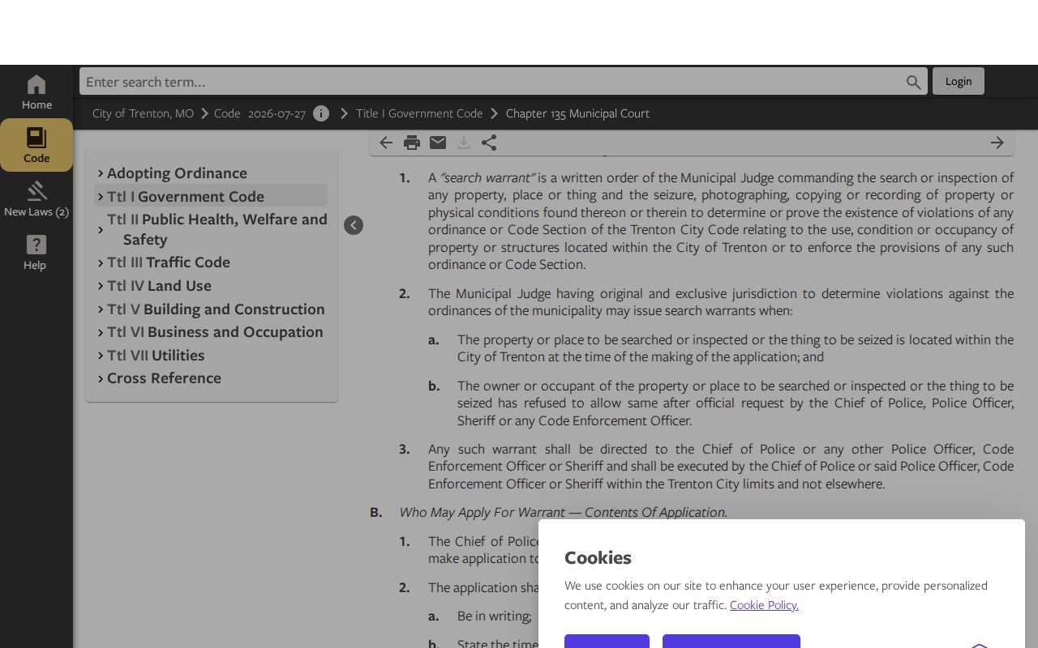Expand Ttl IV Land Use chevron
The image size is (1038, 648).
[101, 286]
